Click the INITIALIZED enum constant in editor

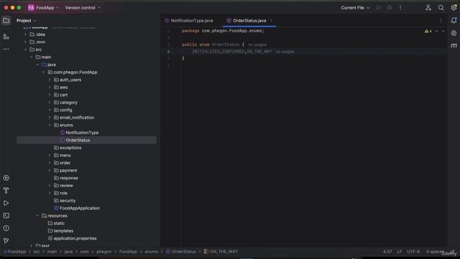click(206, 51)
